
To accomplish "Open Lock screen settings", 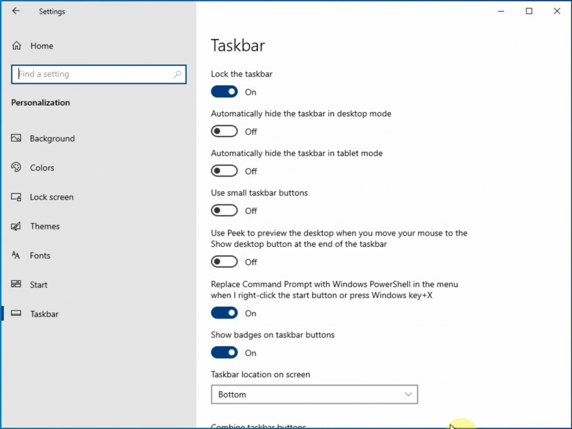I will tap(51, 197).
